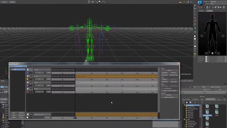The width and height of the screenshot is (227, 128).
Task: Click the upper teal icon in viewer toolbar
Action: tap(195, 28)
